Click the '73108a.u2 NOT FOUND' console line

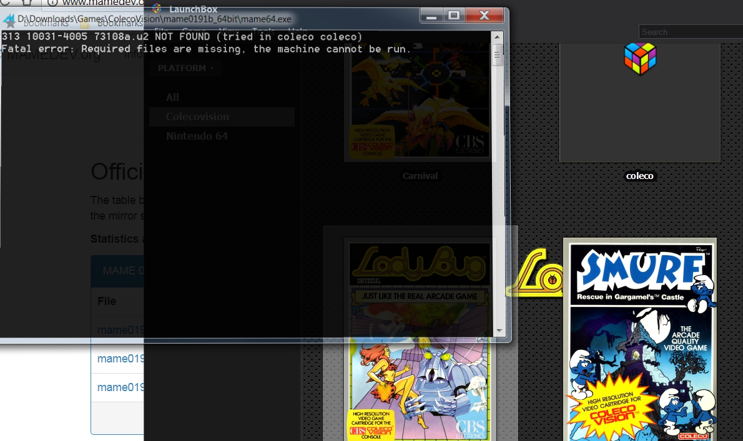point(182,37)
